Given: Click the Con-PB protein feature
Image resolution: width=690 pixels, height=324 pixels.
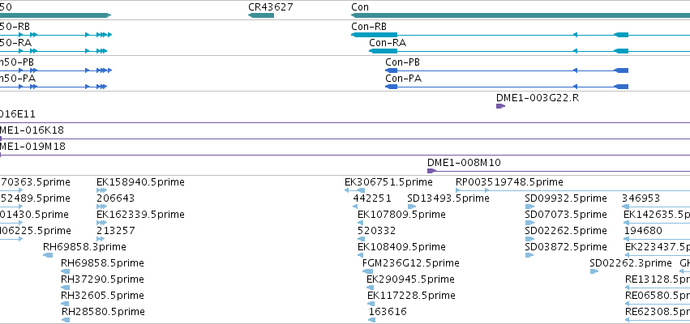Looking at the screenshot, I should point(507,70).
